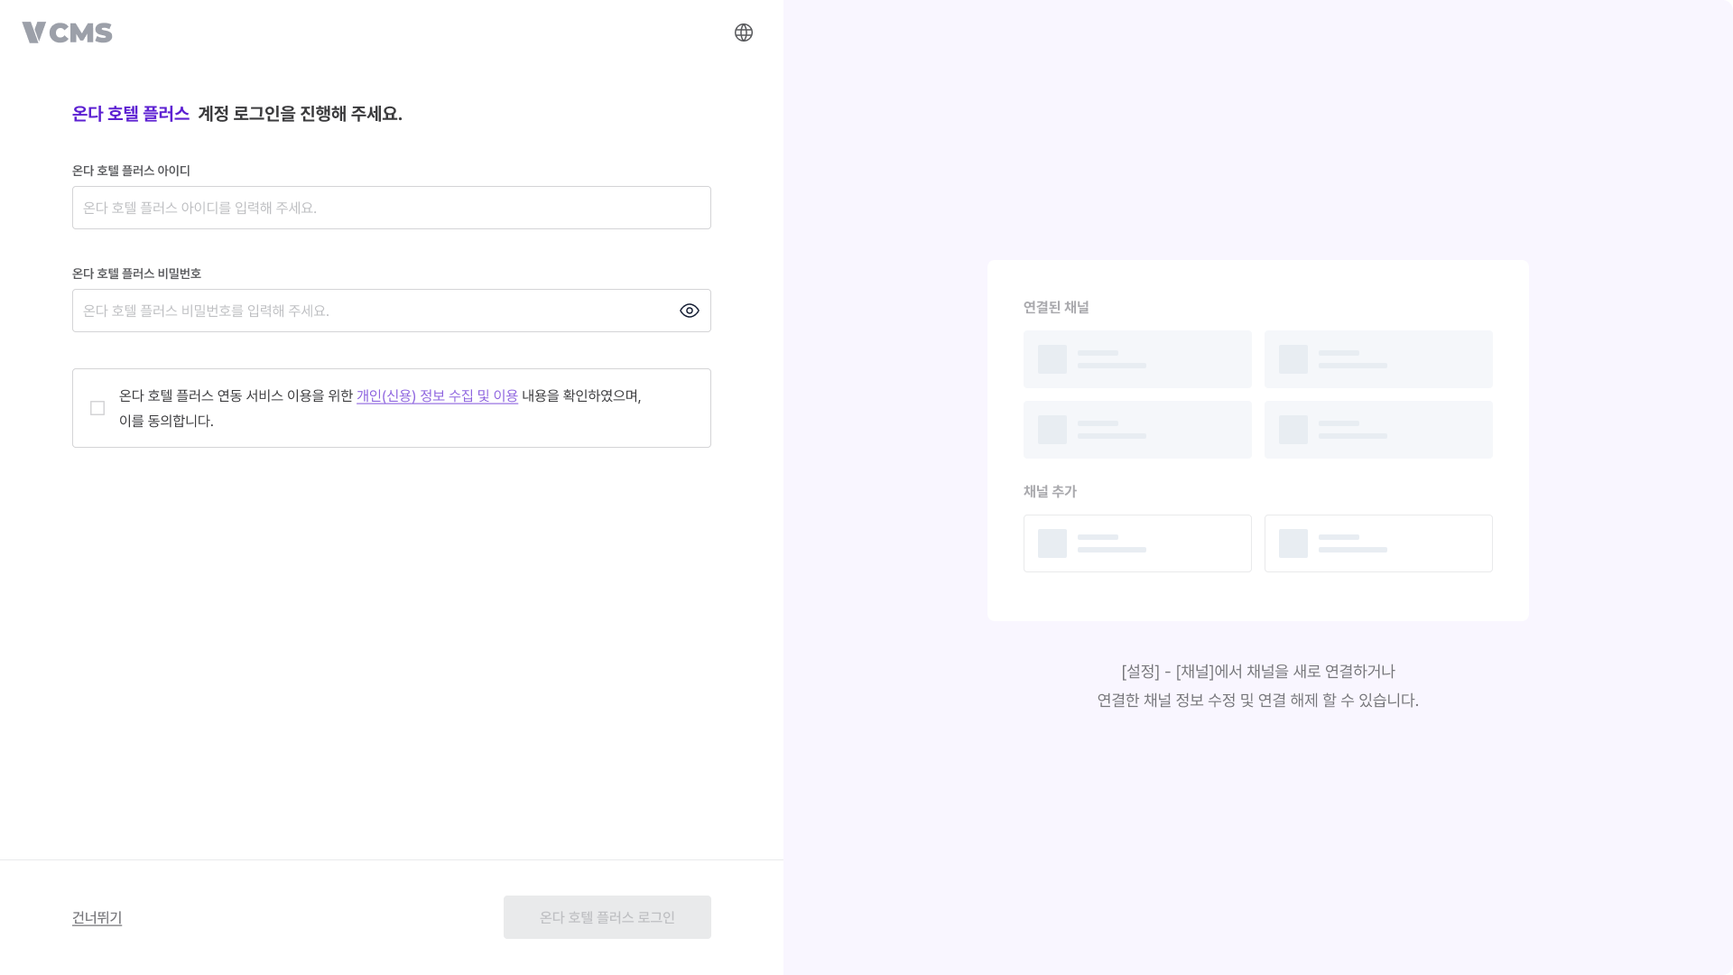The width and height of the screenshot is (1733, 975).
Task: Focus the 온다 호텔 플러스 아이디 input field
Action: [391, 208]
